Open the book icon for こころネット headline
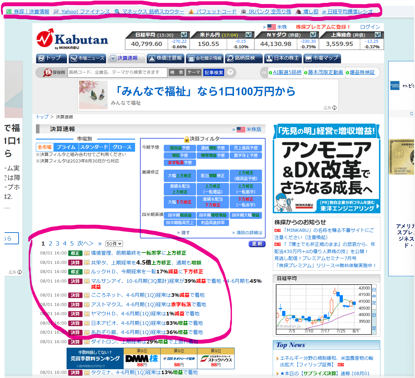This screenshot has height=378, width=415. [x=87, y=295]
